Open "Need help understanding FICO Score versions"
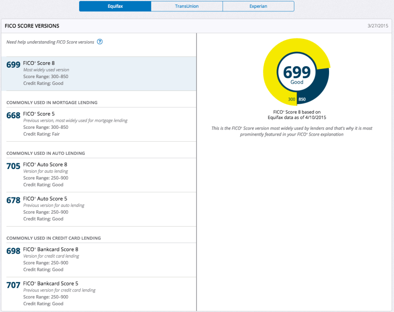The width and height of the screenshot is (394, 312). click(50, 42)
